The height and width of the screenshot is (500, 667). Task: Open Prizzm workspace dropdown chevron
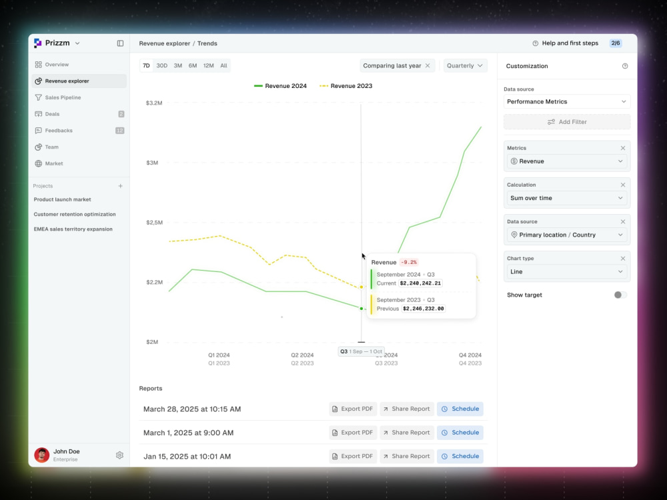pyautogui.click(x=77, y=43)
